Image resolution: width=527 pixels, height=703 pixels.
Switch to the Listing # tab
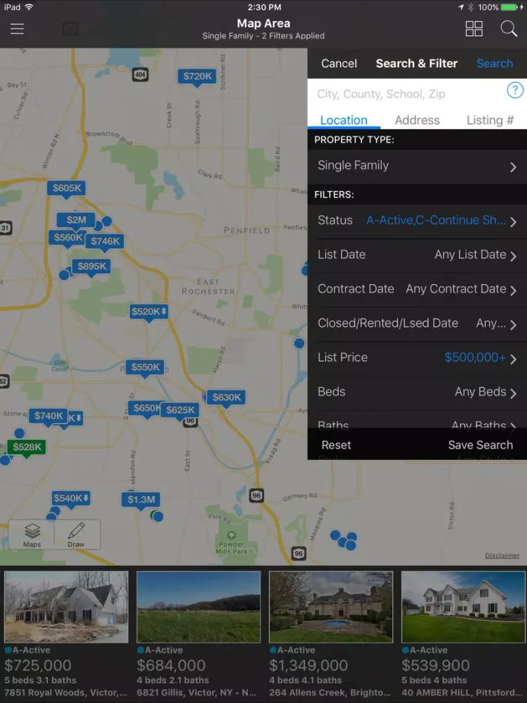click(x=490, y=120)
